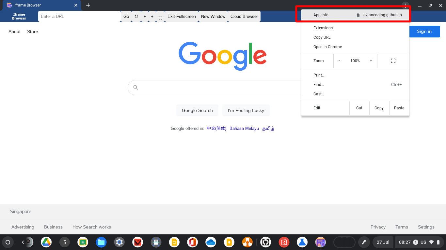Decrease zoom with the minus button
This screenshot has width=446, height=250.
339,61
